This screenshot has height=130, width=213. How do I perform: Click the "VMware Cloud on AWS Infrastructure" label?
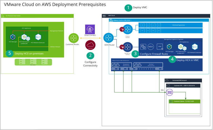(120, 60)
